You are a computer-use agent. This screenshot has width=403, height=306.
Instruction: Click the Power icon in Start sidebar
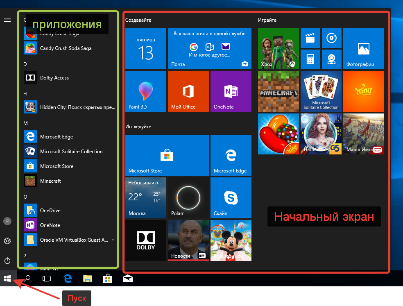pos(7,261)
